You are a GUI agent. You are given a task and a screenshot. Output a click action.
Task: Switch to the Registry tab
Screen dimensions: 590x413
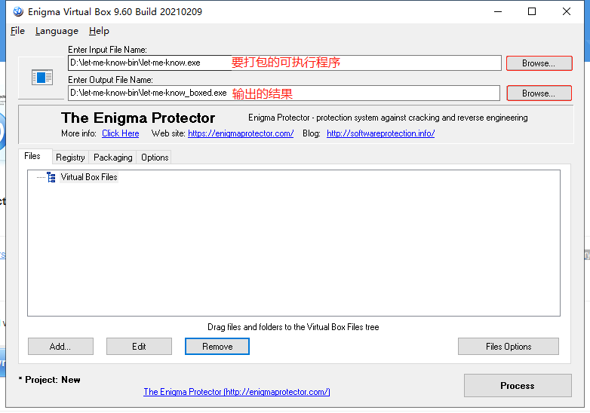[70, 158]
